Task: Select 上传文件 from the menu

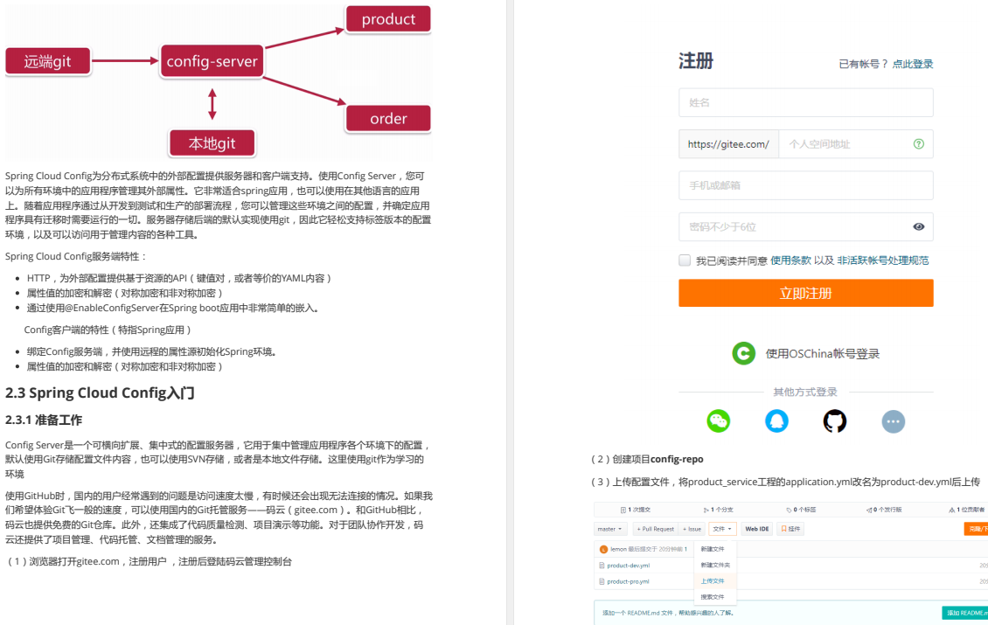Action: click(x=713, y=579)
